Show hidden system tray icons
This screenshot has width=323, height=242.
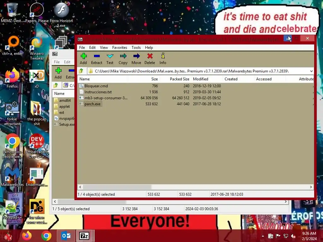coord(263,236)
